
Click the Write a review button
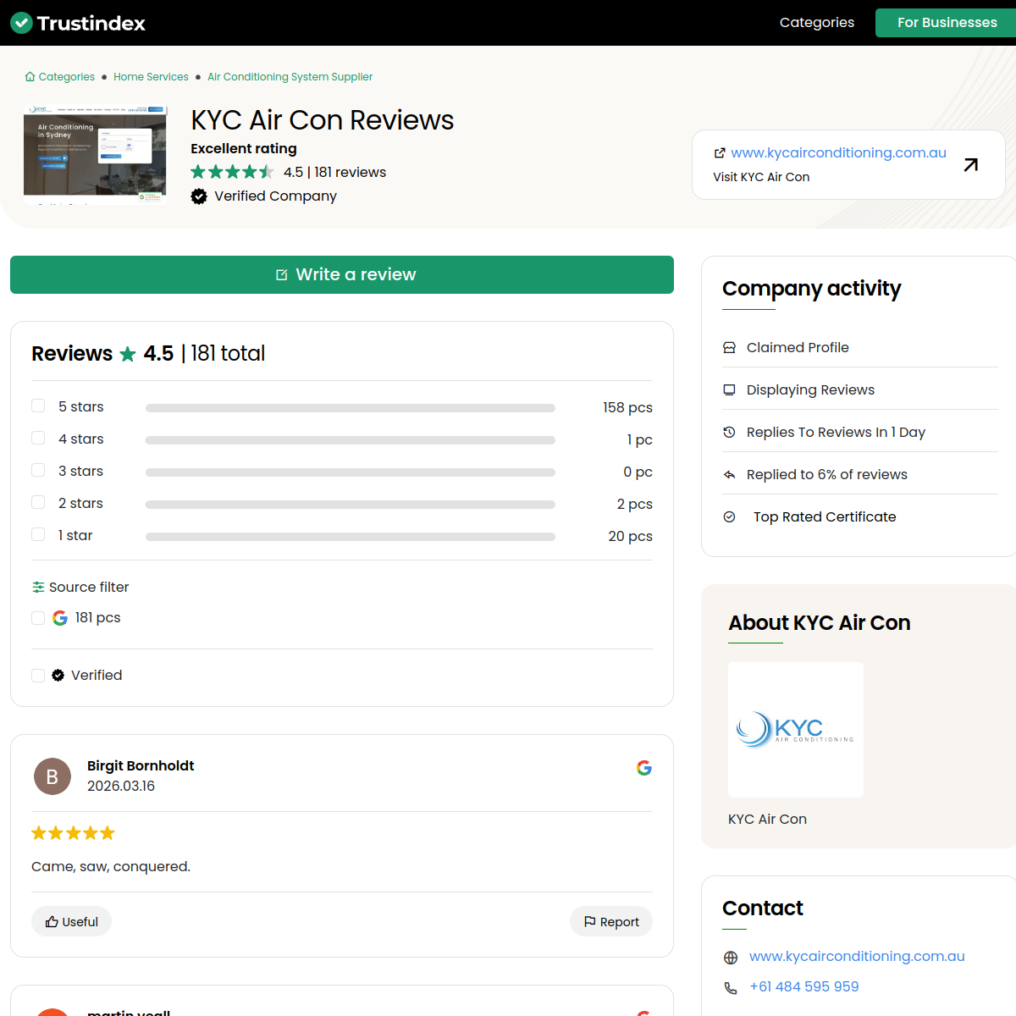click(x=341, y=274)
